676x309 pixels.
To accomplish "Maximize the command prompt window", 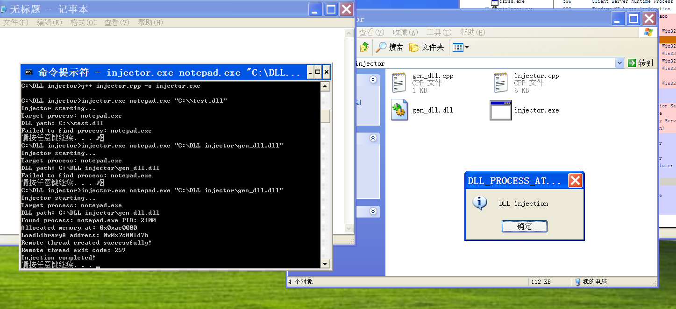I will (318, 72).
